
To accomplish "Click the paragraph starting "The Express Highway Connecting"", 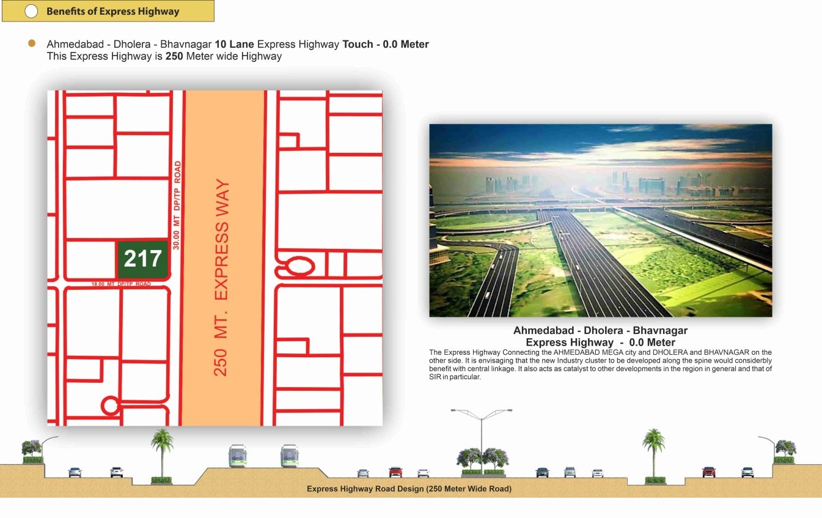I will click(600, 364).
